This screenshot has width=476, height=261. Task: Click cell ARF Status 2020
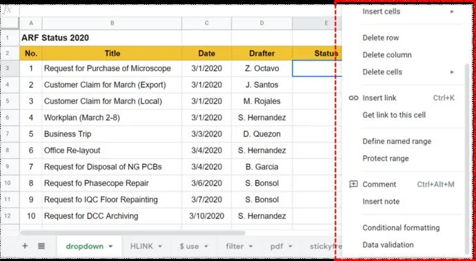[55, 38]
